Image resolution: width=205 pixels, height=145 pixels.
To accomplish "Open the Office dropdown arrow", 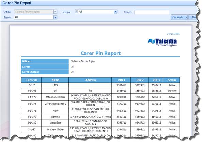I will pos(55,12).
